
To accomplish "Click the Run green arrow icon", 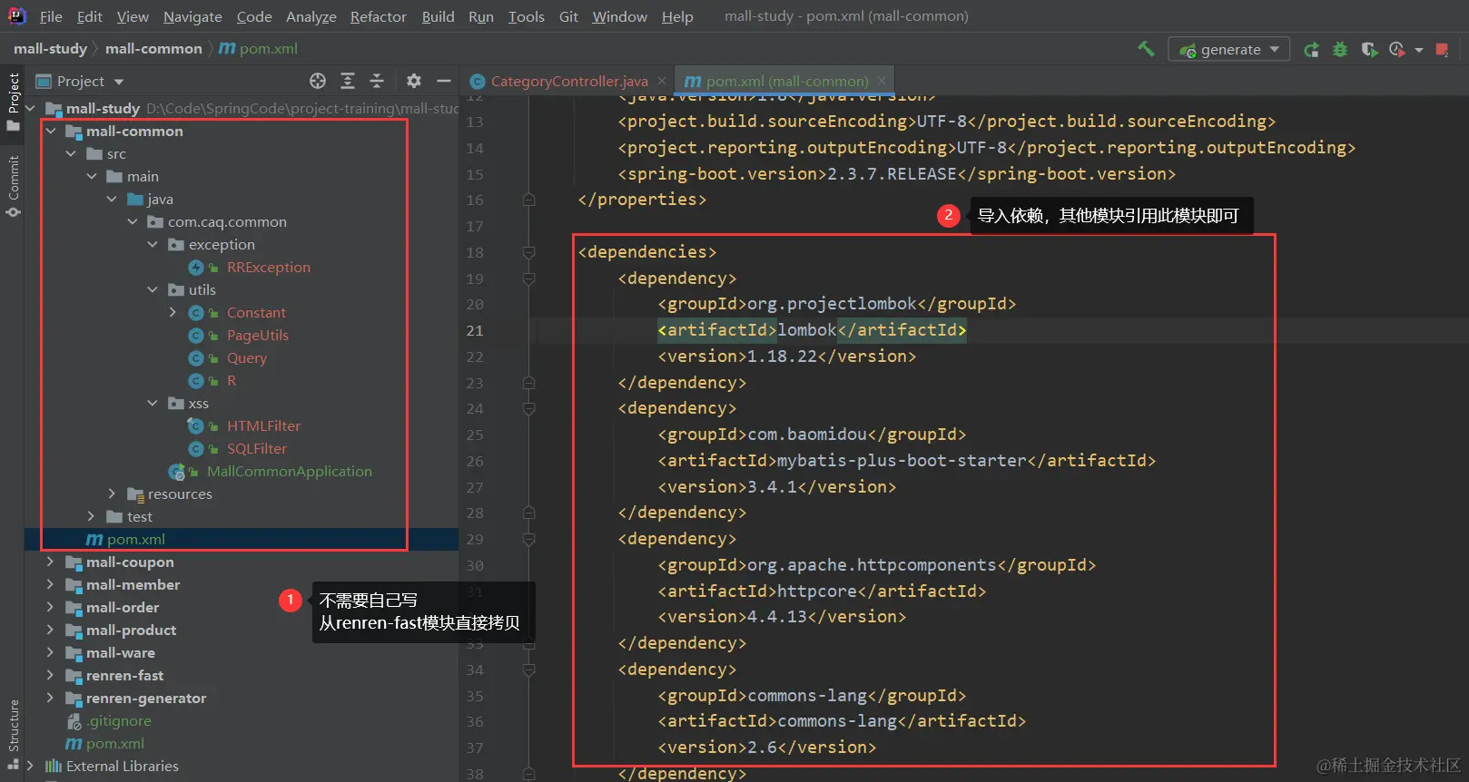I will pos(1311,50).
